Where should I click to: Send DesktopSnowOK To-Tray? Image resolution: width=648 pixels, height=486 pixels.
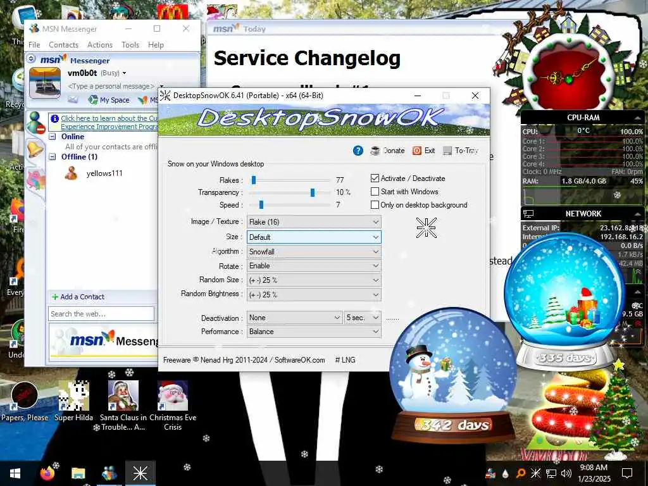[x=461, y=151]
